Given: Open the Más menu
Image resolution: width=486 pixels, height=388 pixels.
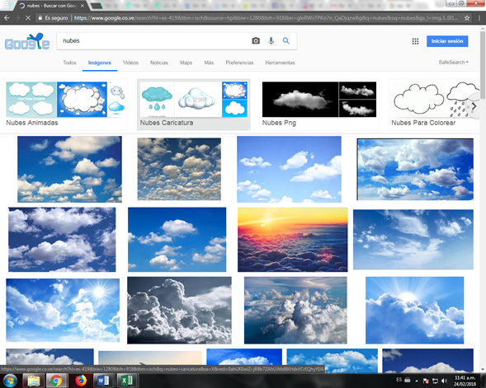Looking at the screenshot, I should pyautogui.click(x=209, y=63).
